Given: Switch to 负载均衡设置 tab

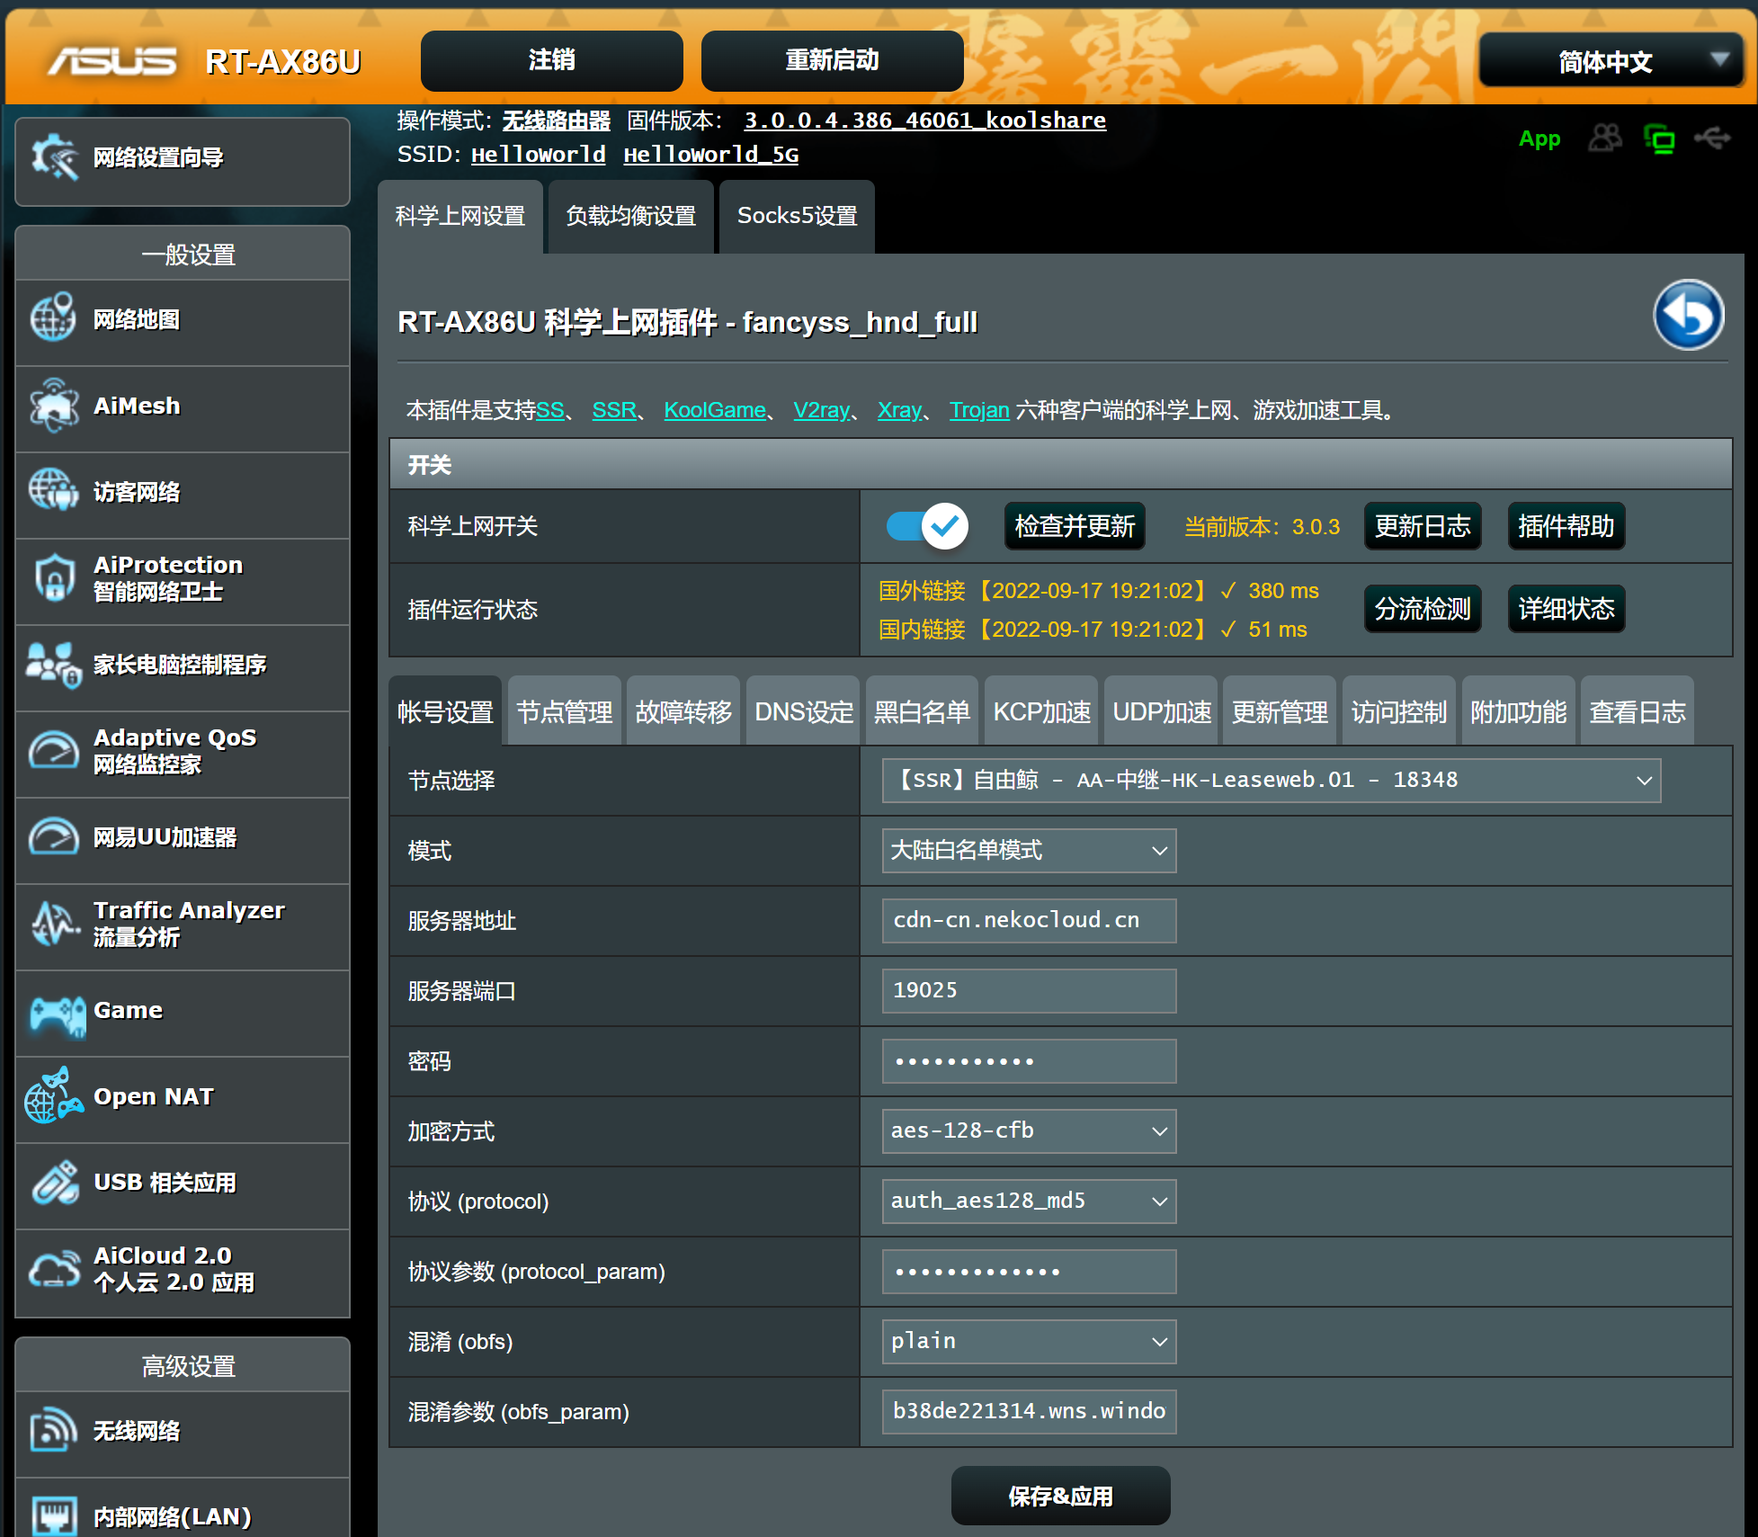Looking at the screenshot, I should point(631,216).
